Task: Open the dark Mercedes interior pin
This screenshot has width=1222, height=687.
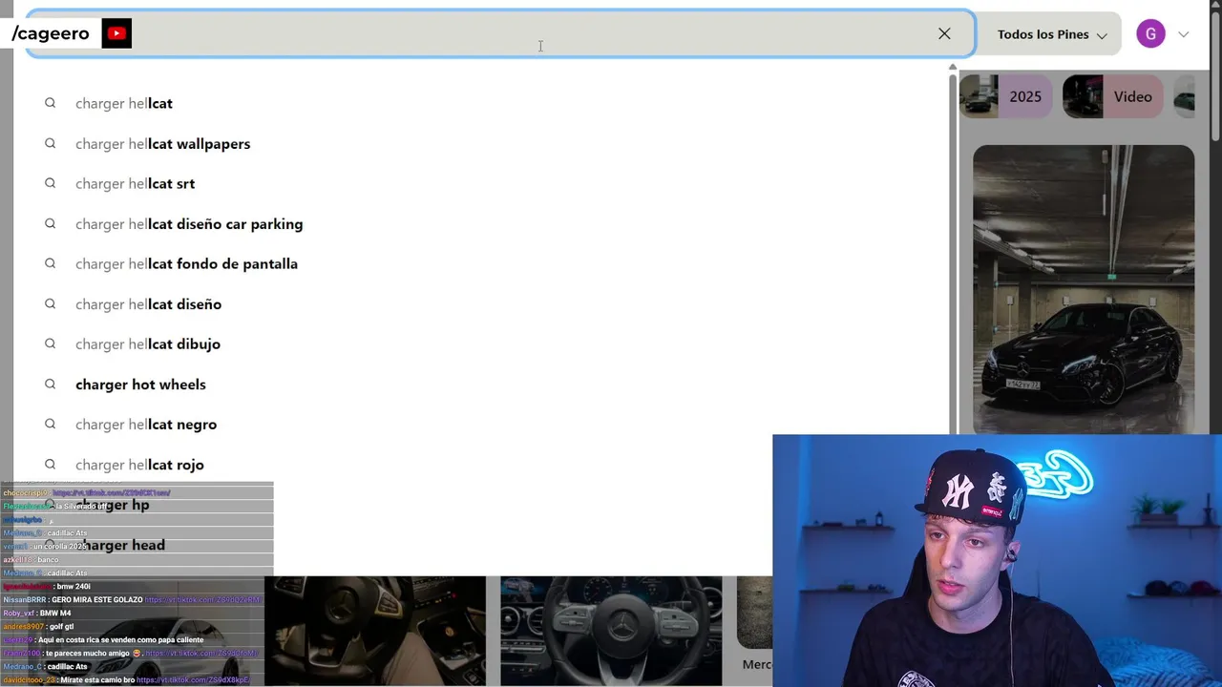Action: 375,631
